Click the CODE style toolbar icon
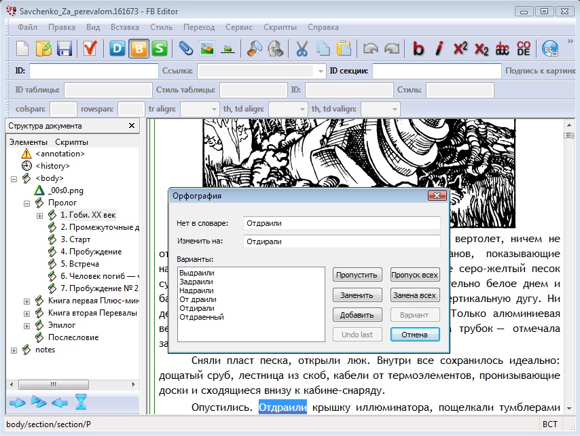Screen dimensions: 580x436 (523, 48)
